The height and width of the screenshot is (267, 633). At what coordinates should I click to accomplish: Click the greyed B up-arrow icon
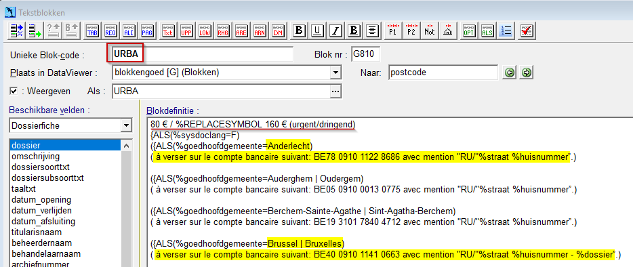tap(72, 30)
